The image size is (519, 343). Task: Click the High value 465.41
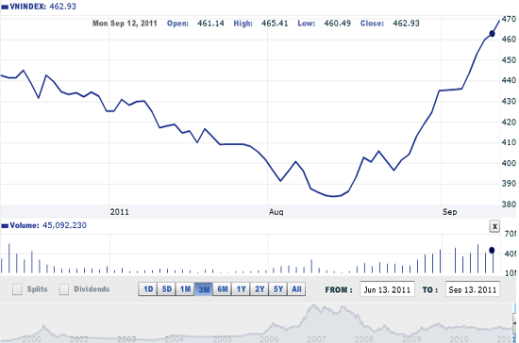pyautogui.click(x=275, y=24)
